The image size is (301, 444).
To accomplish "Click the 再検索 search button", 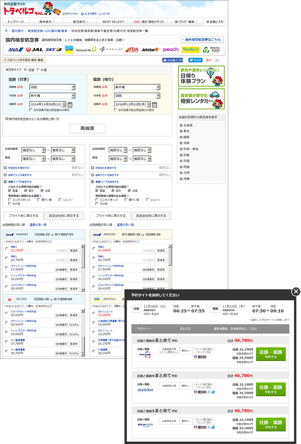I will click(87, 128).
